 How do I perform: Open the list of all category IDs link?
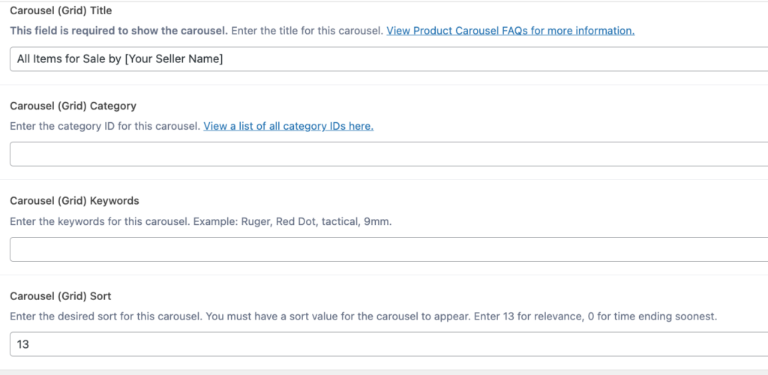[289, 126]
